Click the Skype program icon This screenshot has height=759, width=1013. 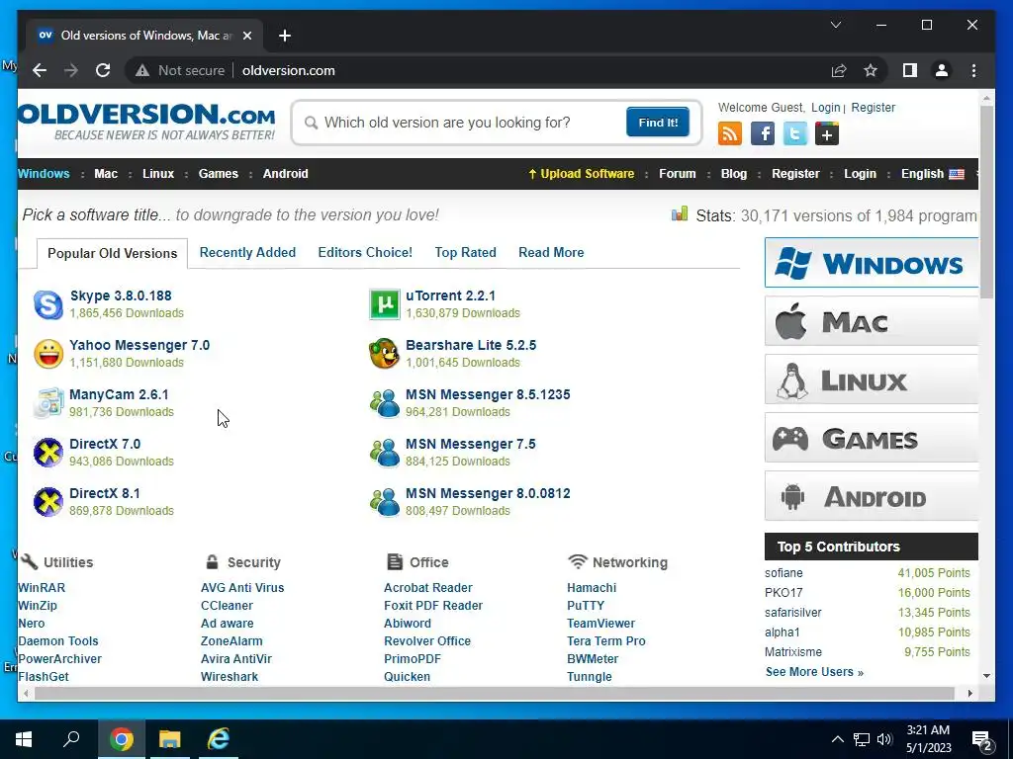click(x=47, y=304)
